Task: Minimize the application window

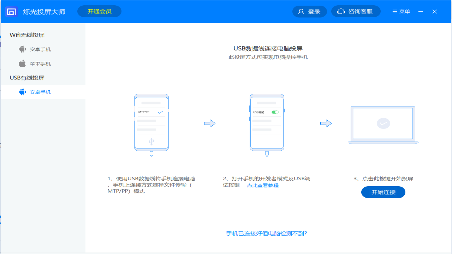Action: [421, 12]
